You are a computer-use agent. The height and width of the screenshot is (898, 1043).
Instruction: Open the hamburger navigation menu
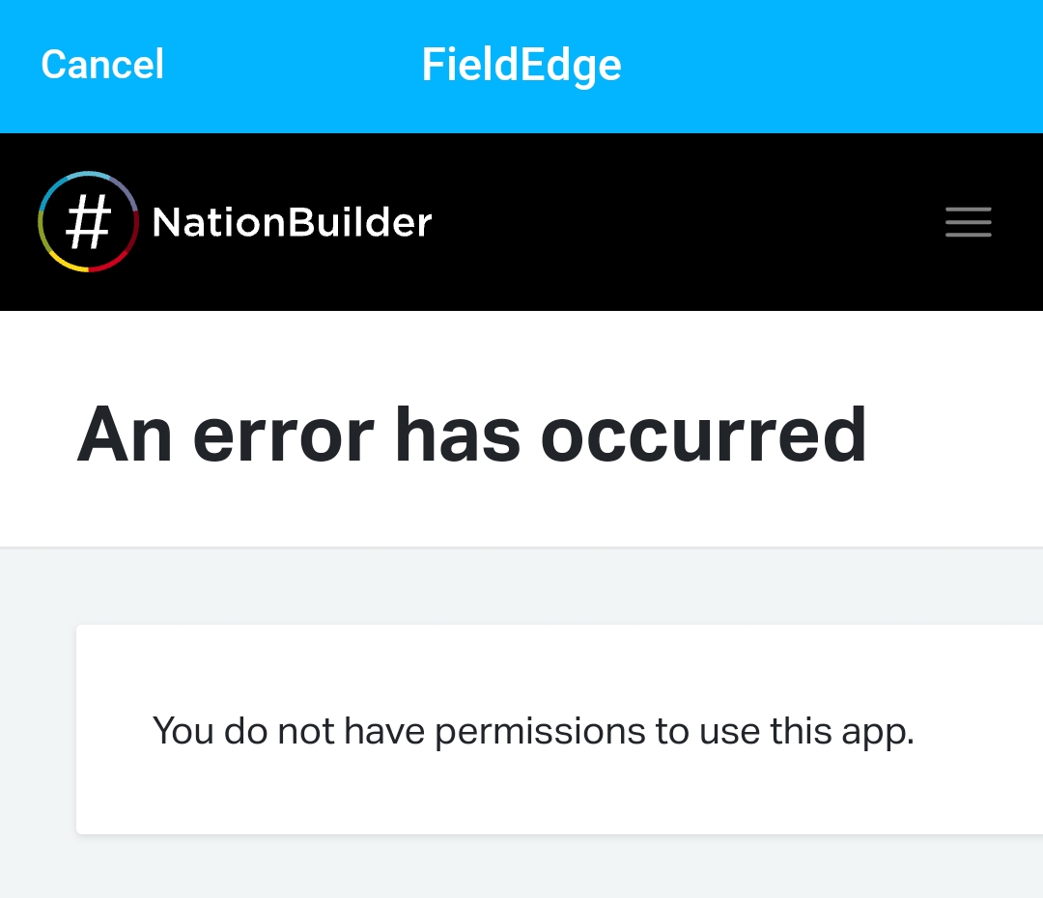tap(968, 222)
